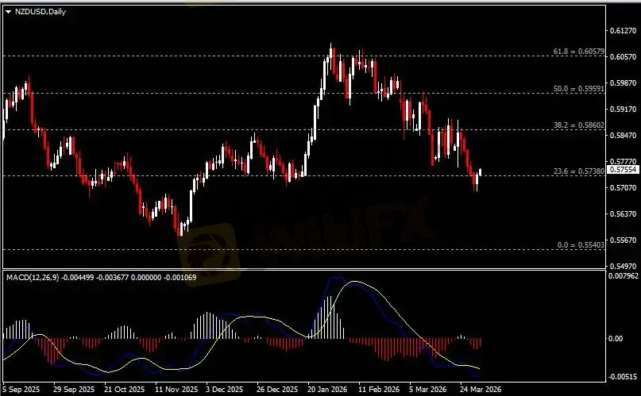Screen dimensions: 641x396
Task: Click the 3 Dec 2025 date marker
Action: point(225,390)
